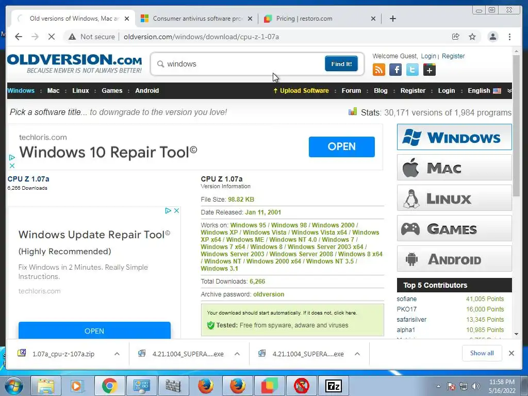
Task: Expand options for second SUPERA exe download
Action: pos(357,354)
